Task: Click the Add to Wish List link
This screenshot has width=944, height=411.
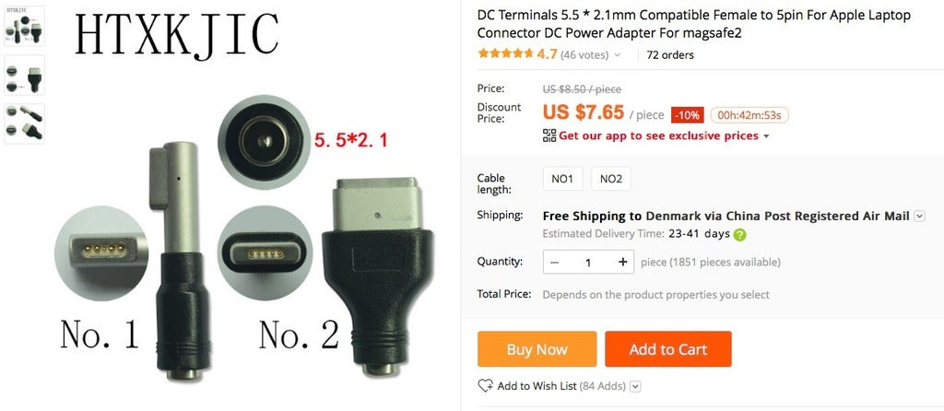Action: (537, 386)
